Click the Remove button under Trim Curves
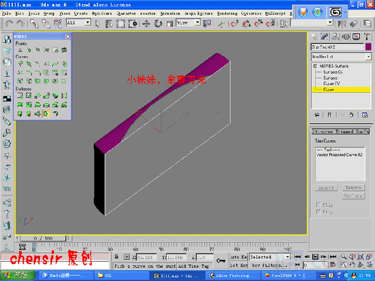This screenshot has height=281, width=375. point(354,188)
